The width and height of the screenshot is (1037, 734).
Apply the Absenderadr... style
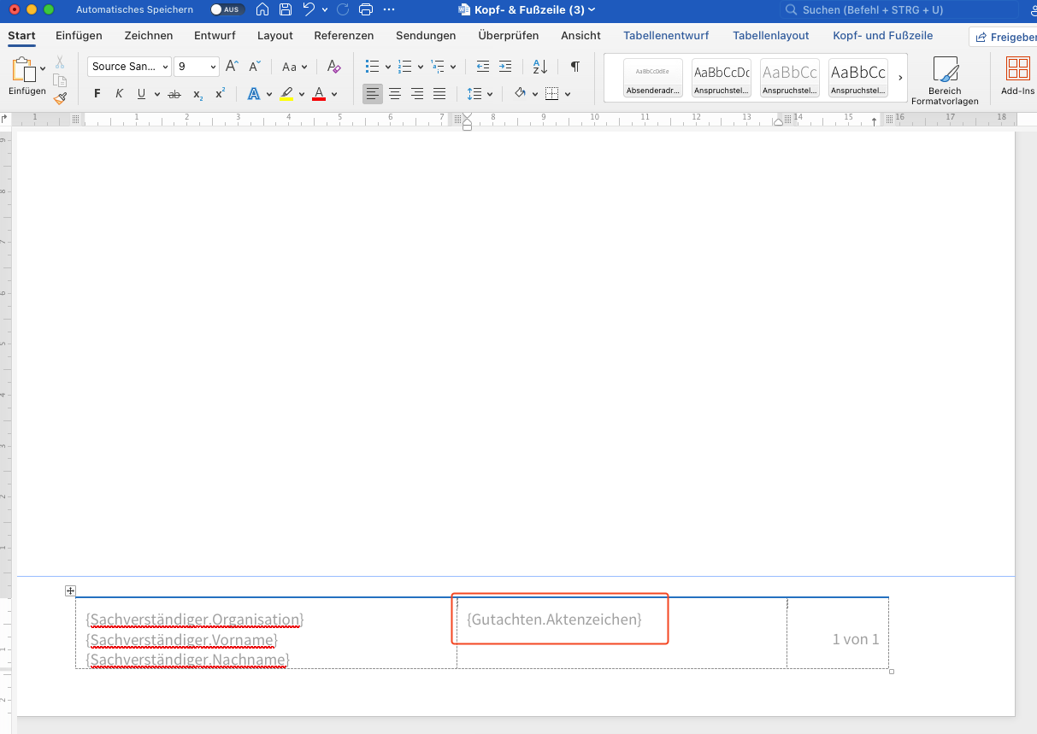653,78
